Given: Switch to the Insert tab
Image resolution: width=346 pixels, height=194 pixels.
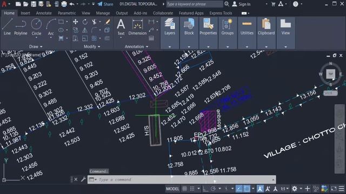Looking at the screenshot, I should coord(25,13).
